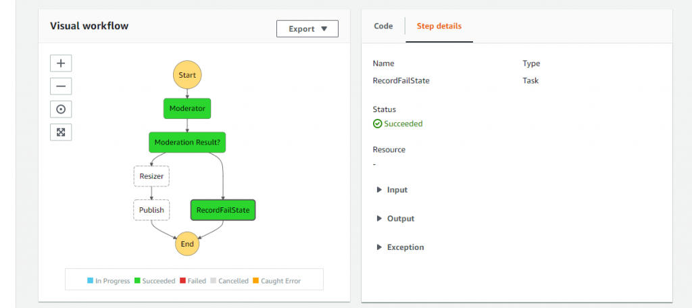This screenshot has height=308, width=692.
Task: Click the RecordFailState name value
Action: (x=401, y=81)
